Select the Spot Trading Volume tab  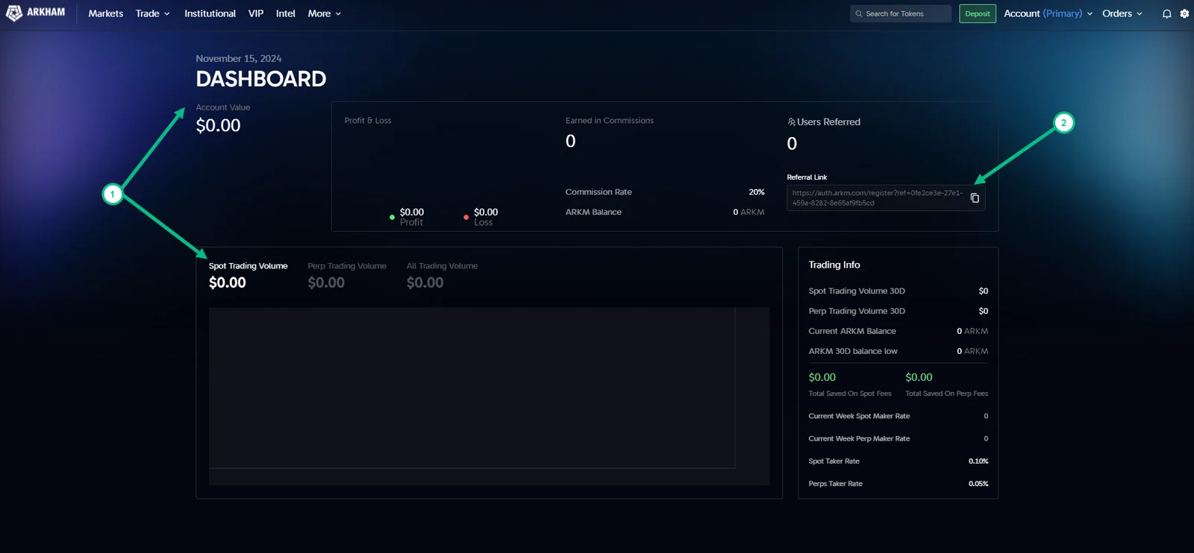coord(248,275)
